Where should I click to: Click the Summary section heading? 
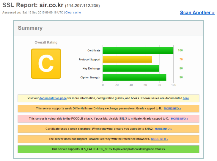30,28
